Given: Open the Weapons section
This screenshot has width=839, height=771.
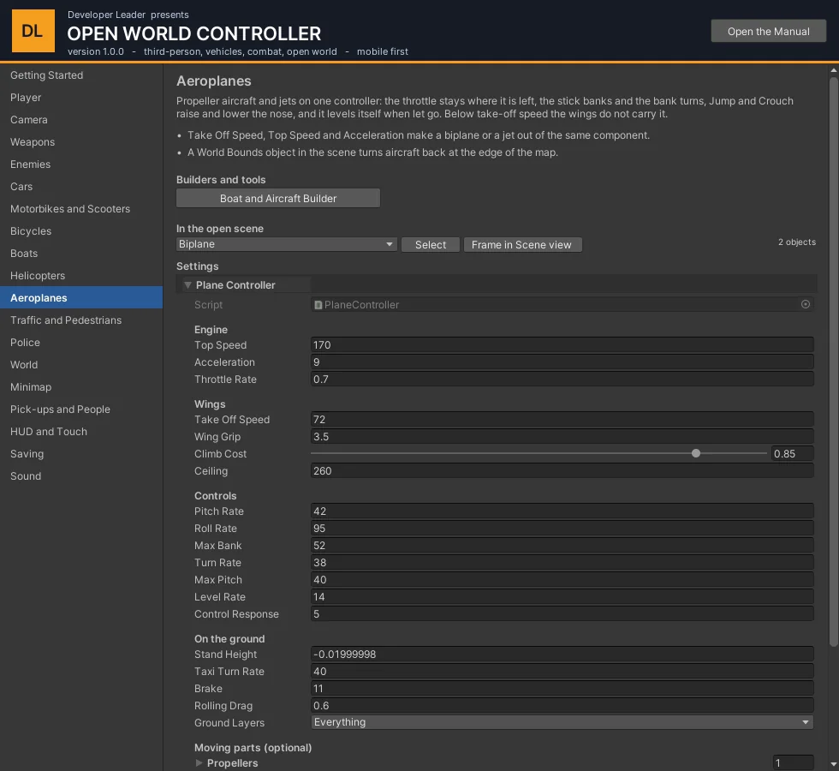Looking at the screenshot, I should coord(81,142).
